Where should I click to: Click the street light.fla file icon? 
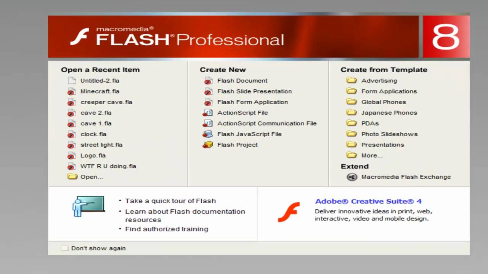tap(72, 145)
